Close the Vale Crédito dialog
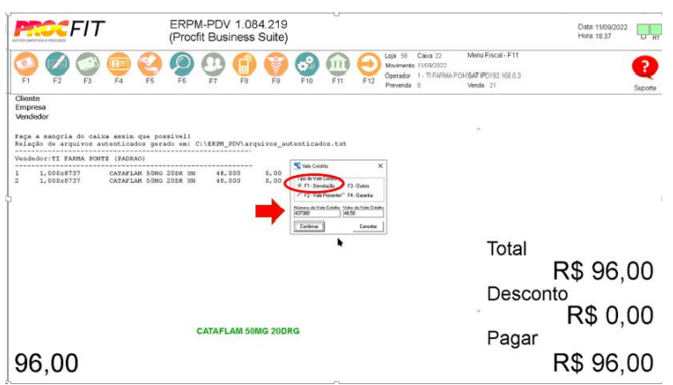 point(380,166)
